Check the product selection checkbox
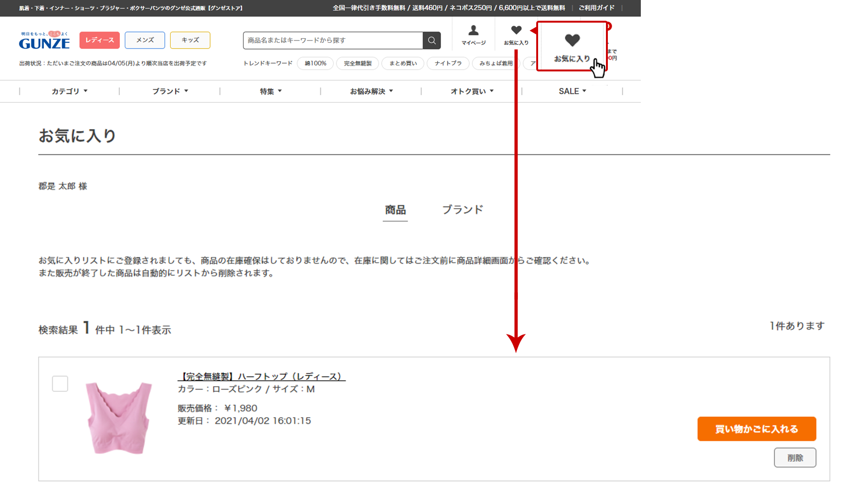The image size is (867, 486). coord(60,384)
